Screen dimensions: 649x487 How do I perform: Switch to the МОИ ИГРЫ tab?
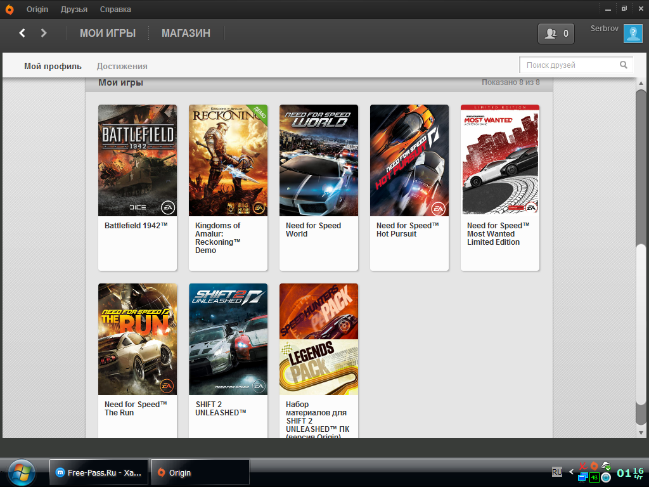(x=108, y=33)
